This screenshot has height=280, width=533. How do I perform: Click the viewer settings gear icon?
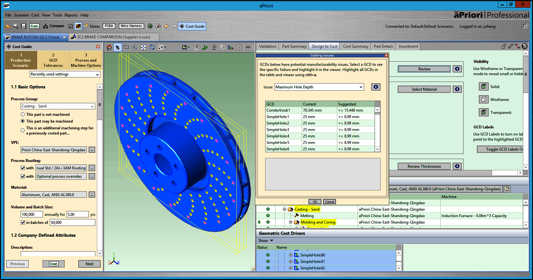(239, 47)
